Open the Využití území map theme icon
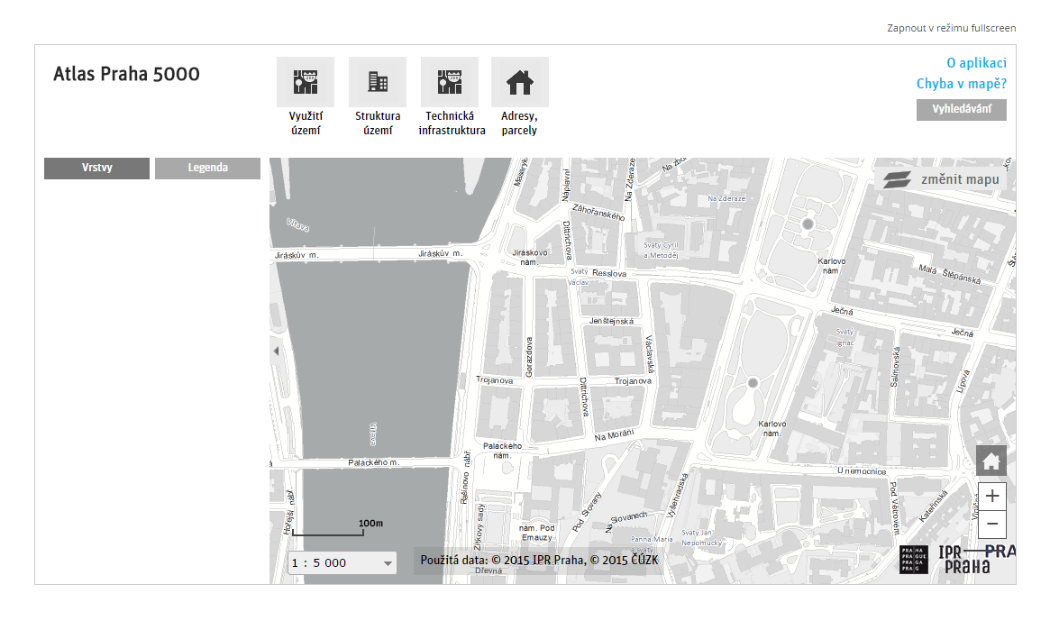This screenshot has width=1050, height=639. (305, 82)
